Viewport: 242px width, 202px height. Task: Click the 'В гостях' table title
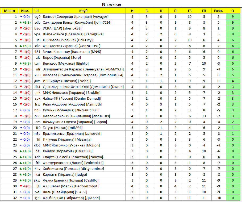112,5
